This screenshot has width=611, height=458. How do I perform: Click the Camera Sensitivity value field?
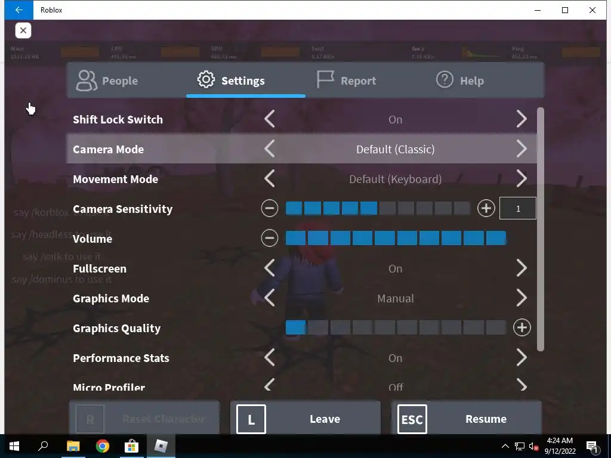point(518,208)
